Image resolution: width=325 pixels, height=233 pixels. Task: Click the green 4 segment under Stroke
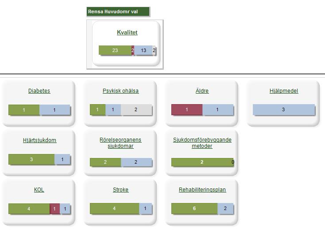point(114,208)
